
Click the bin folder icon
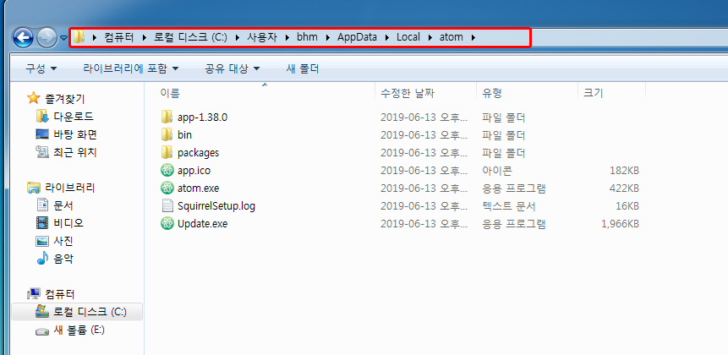tap(167, 134)
